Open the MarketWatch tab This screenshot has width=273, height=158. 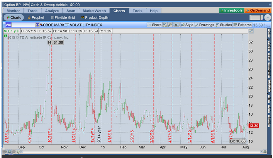point(94,11)
